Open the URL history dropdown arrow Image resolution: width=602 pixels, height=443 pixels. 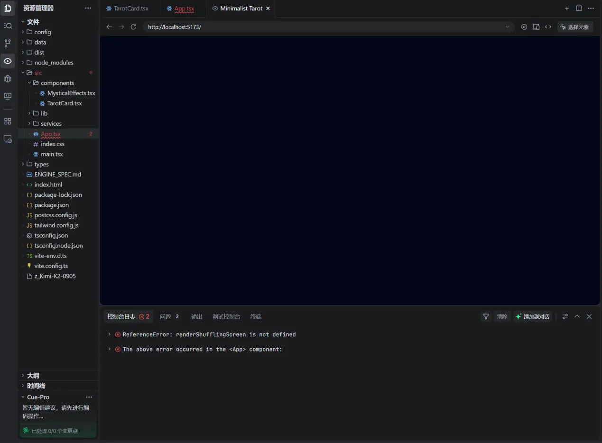tap(507, 27)
